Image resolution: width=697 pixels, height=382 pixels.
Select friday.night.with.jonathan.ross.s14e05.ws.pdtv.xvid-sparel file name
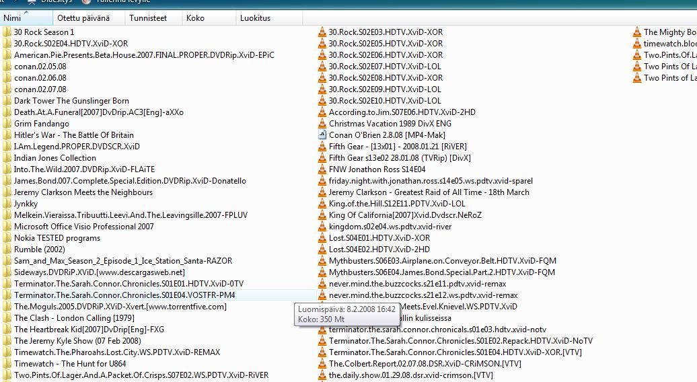pos(431,181)
